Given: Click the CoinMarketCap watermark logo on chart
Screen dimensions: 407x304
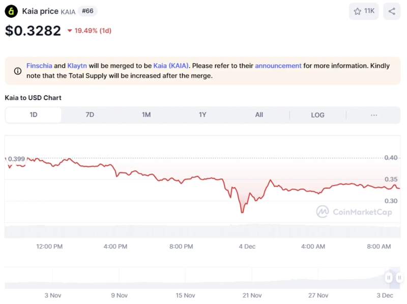Looking at the screenshot, I should 323,211.
